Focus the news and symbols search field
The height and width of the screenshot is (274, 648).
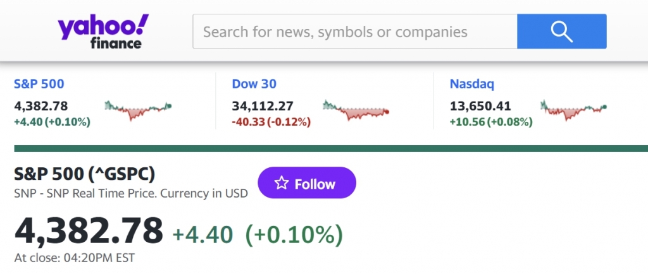354,32
